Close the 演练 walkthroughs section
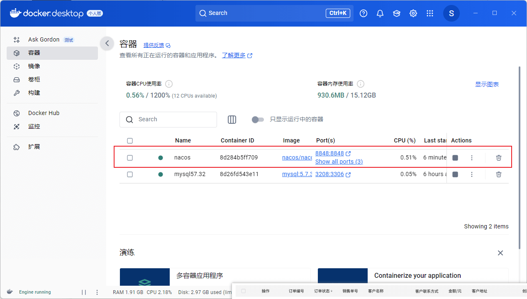This screenshot has width=527, height=299. pos(500,253)
